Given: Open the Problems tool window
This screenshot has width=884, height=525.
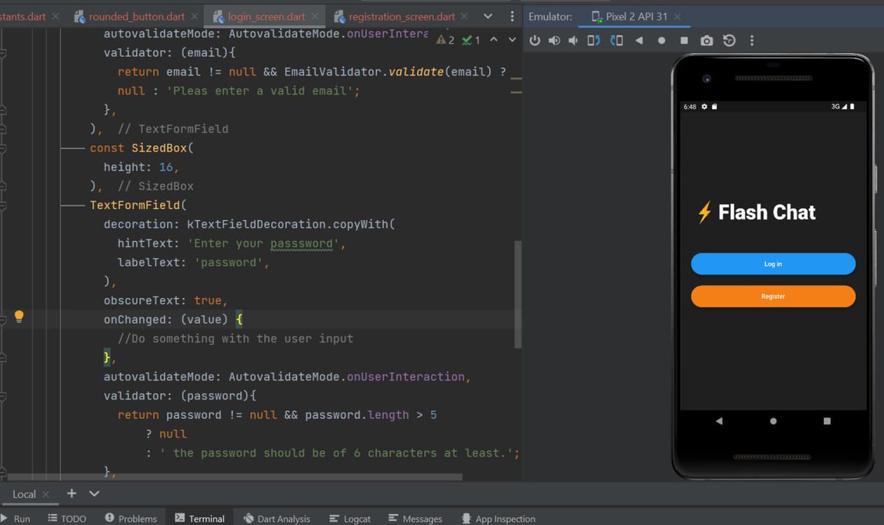Looking at the screenshot, I should [x=130, y=518].
